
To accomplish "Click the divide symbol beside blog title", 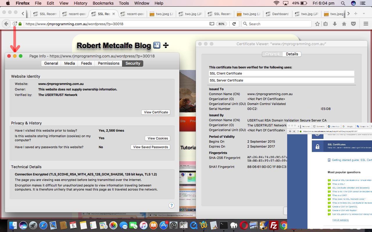I will [166, 45].
